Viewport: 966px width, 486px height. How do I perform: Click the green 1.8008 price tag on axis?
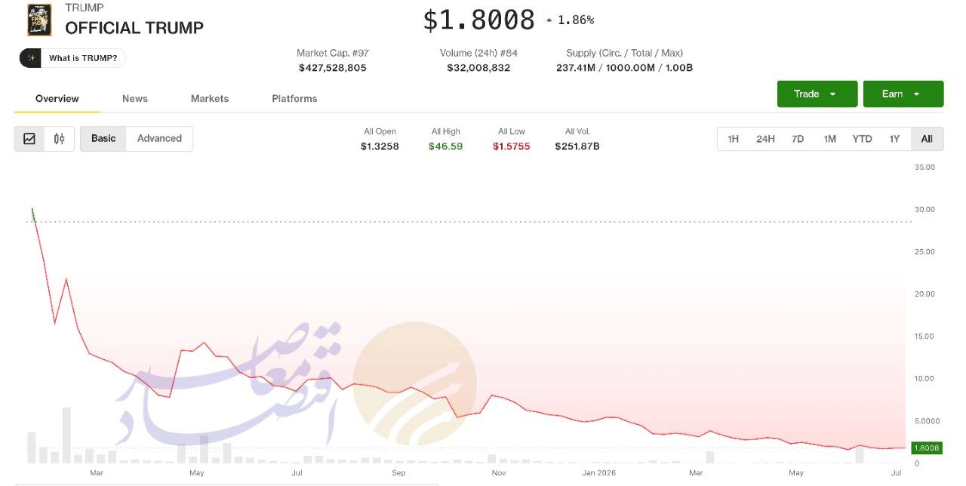[927, 448]
